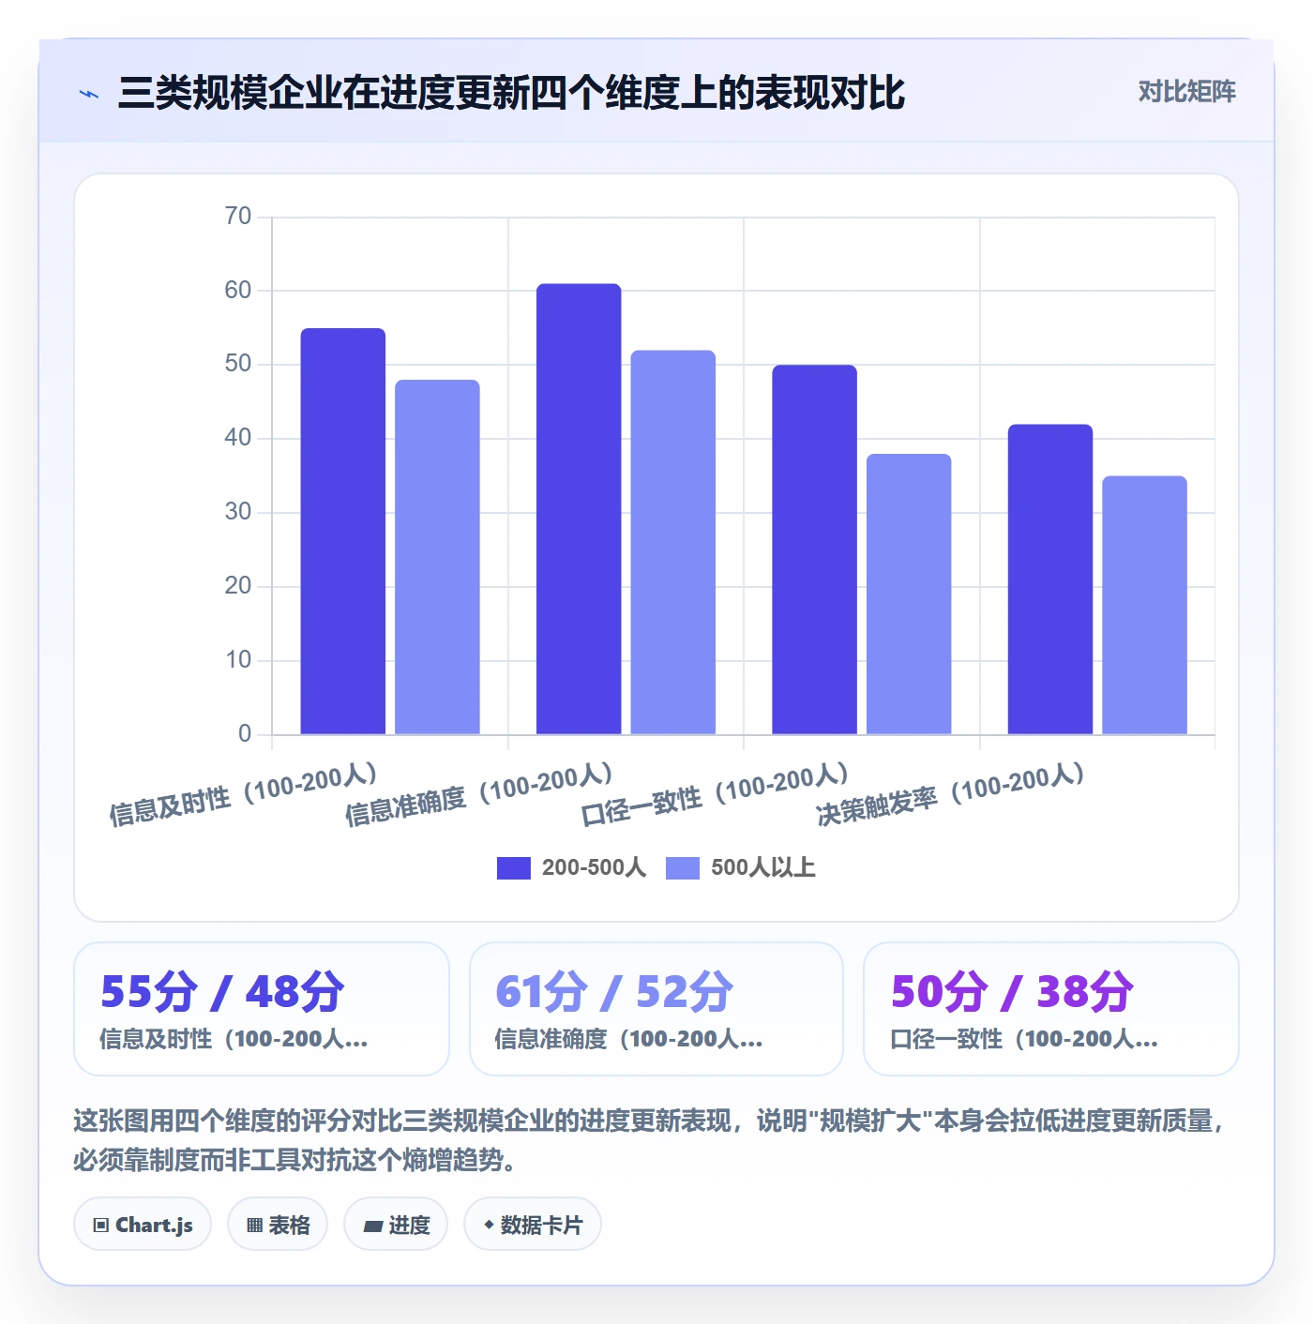Click the 200-500人 legend color swatch

pos(514,868)
